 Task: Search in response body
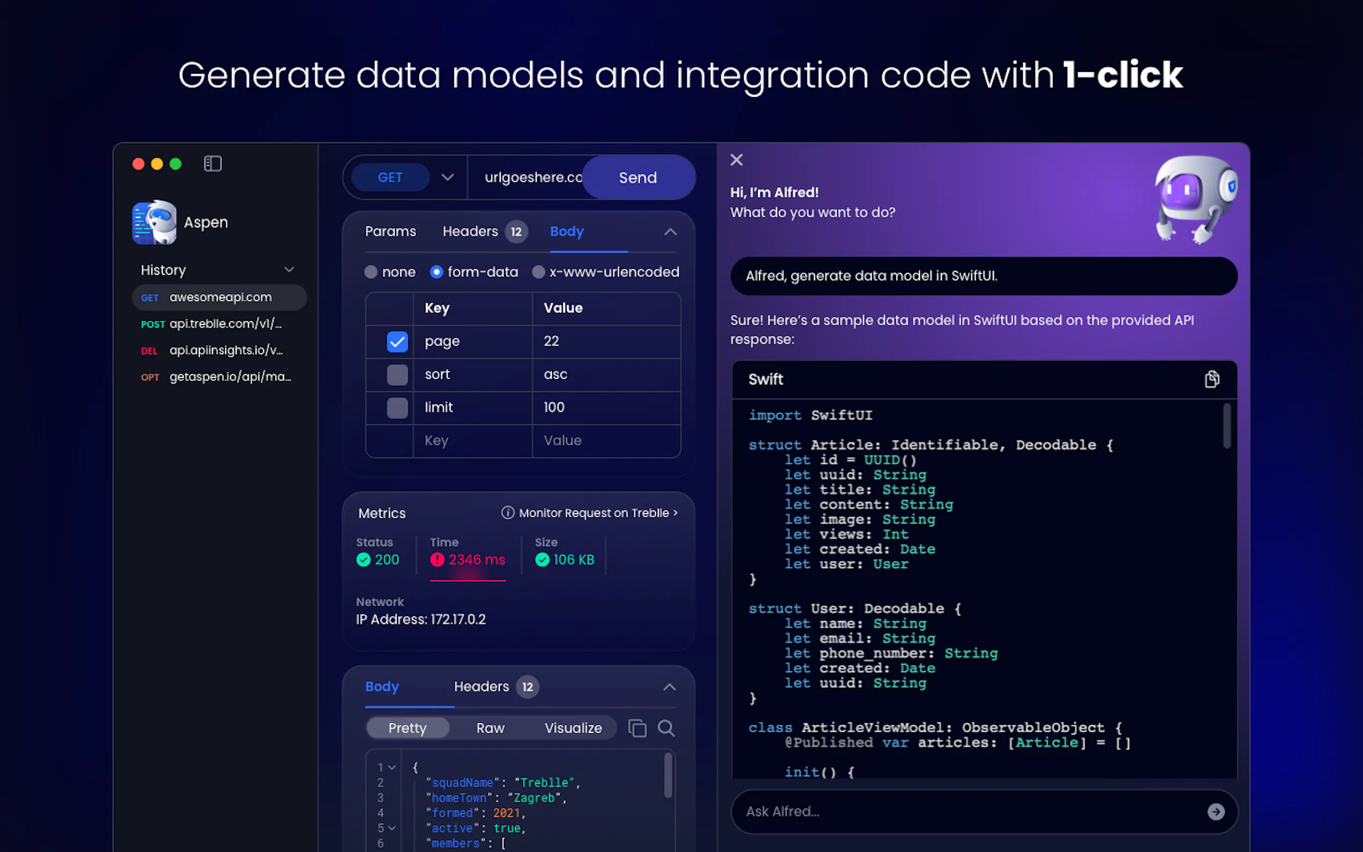(x=666, y=728)
